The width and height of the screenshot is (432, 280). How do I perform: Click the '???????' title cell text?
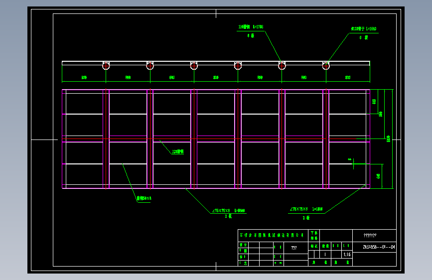point(370,235)
